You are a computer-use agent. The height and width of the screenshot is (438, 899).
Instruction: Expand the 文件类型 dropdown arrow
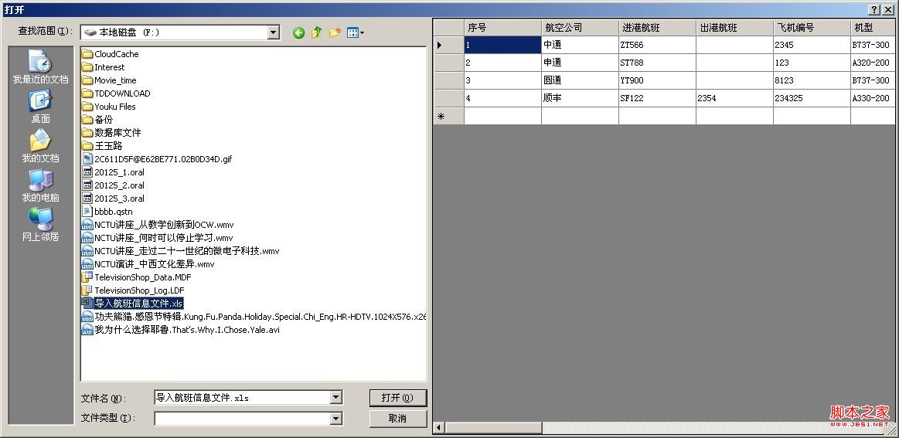(x=336, y=419)
